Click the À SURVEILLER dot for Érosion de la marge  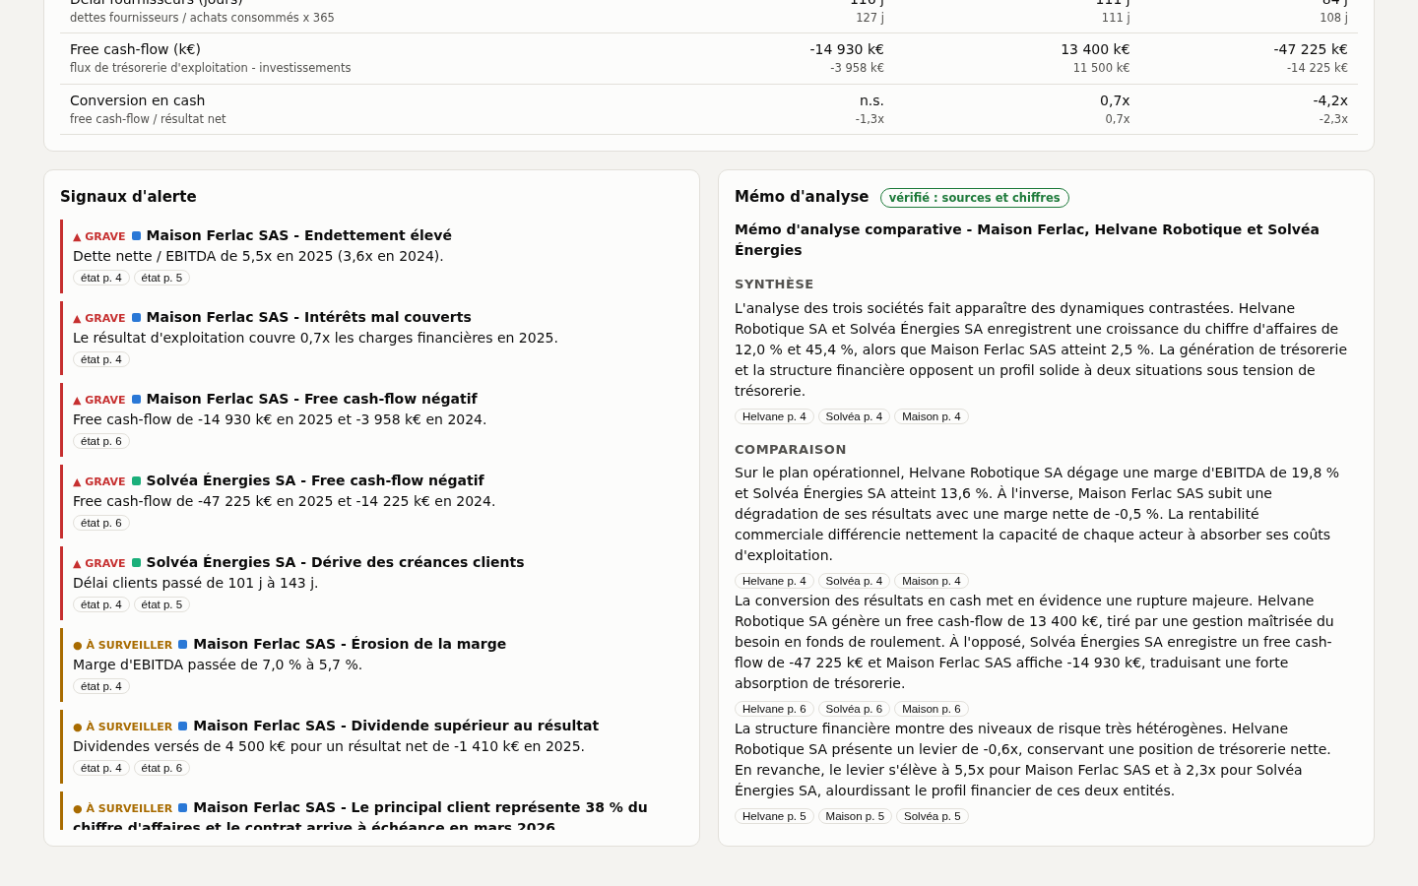(78, 645)
